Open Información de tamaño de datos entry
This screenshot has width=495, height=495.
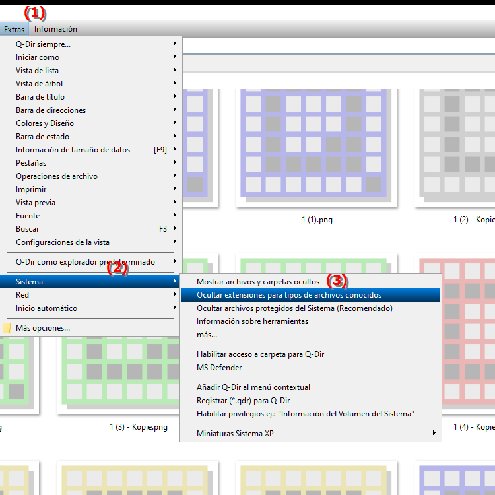tap(91, 150)
